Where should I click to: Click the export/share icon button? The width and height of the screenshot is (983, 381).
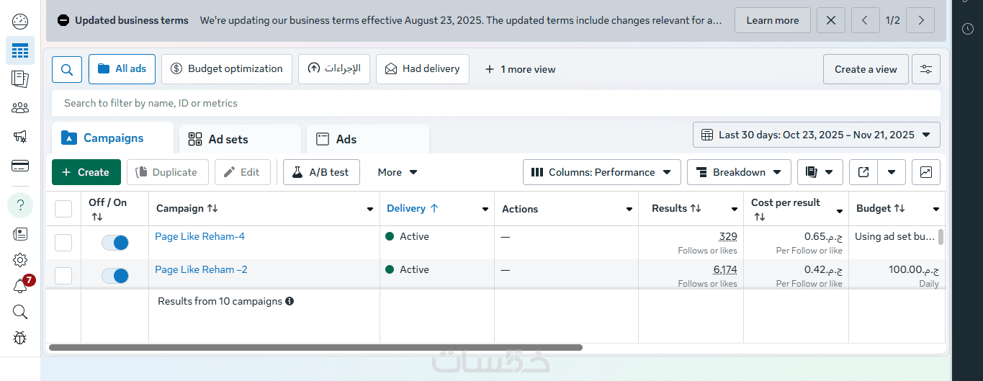click(863, 172)
